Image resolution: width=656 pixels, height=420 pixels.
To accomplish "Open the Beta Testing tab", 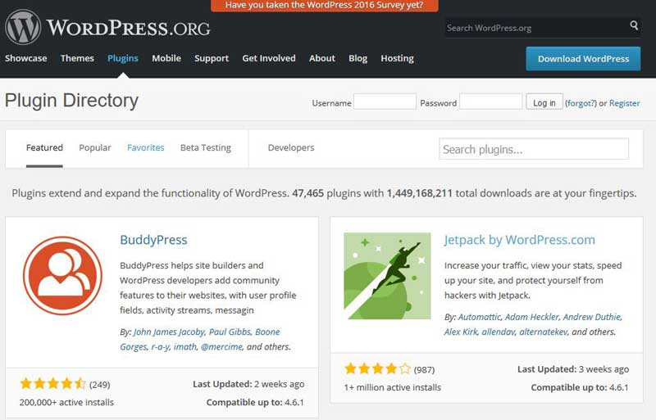I will click(206, 148).
